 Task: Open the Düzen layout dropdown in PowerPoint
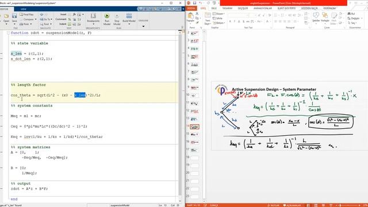coord(218,14)
